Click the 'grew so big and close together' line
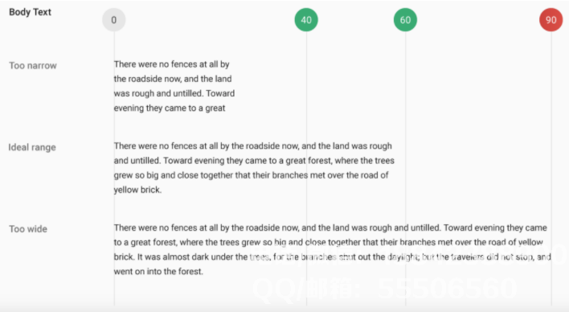 click(x=251, y=175)
